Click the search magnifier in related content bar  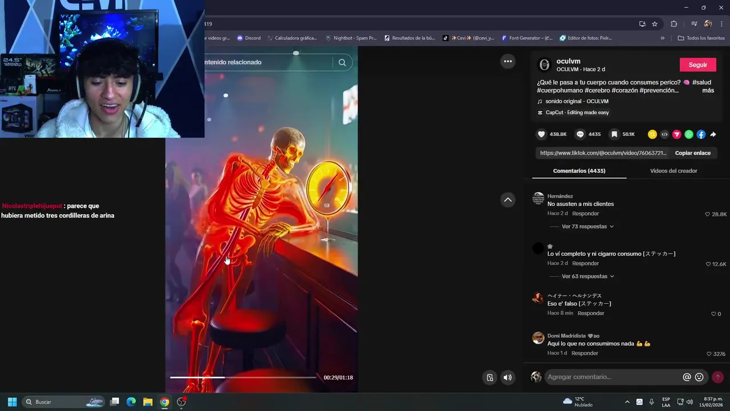342,62
